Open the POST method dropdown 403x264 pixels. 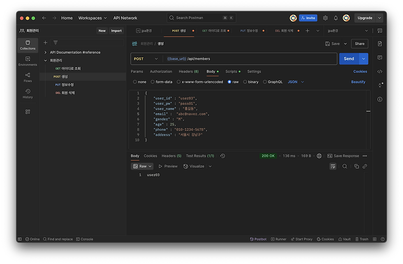[x=146, y=59]
